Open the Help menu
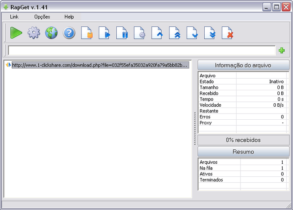The image size is (293, 210). [x=69, y=17]
